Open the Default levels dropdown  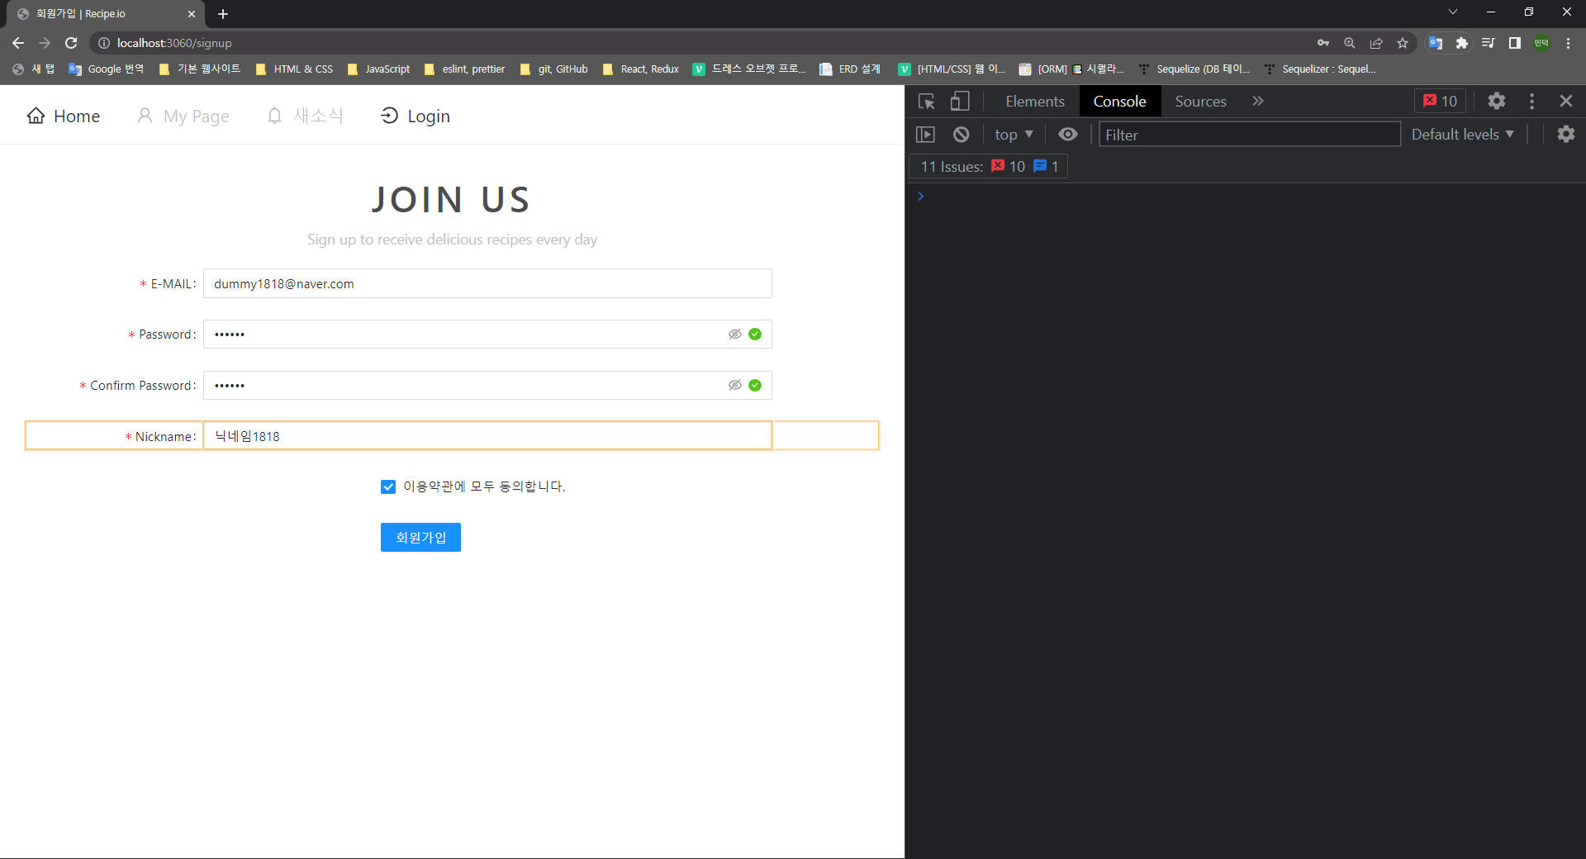pyautogui.click(x=1462, y=134)
